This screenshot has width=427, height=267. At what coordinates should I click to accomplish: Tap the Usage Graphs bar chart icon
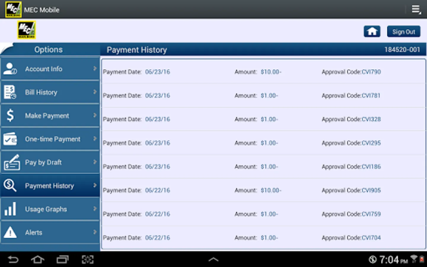[10, 209]
